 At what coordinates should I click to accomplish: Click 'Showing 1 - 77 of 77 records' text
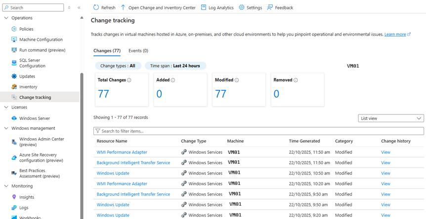pos(121,117)
